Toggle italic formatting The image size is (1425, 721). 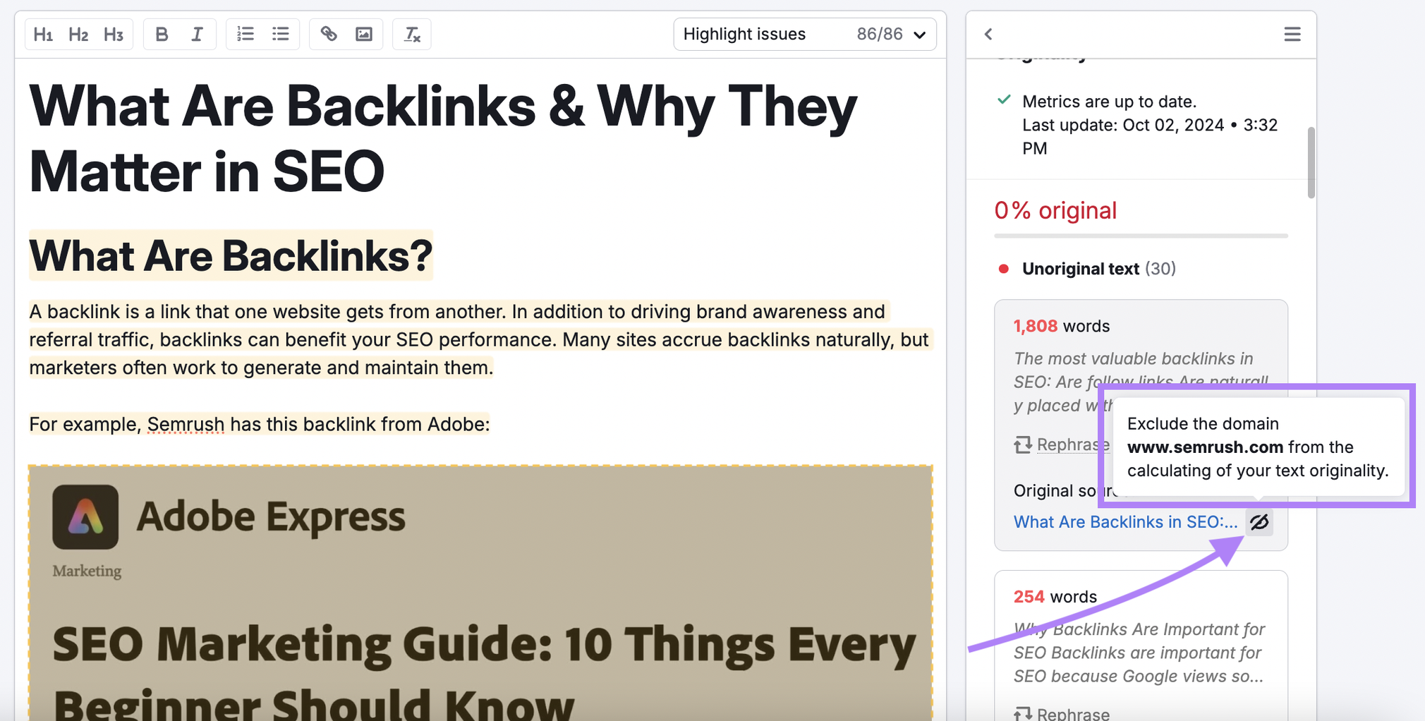click(x=197, y=33)
